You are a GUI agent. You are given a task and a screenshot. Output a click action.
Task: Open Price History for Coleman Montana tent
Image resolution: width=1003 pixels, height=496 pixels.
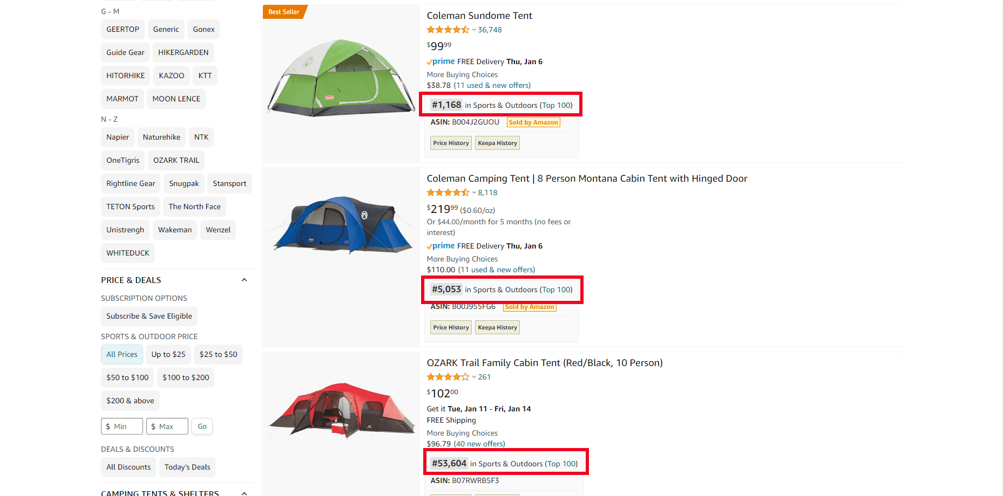[451, 327]
